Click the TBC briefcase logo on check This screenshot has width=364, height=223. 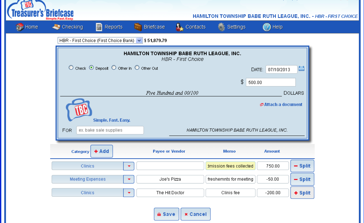tap(79, 110)
